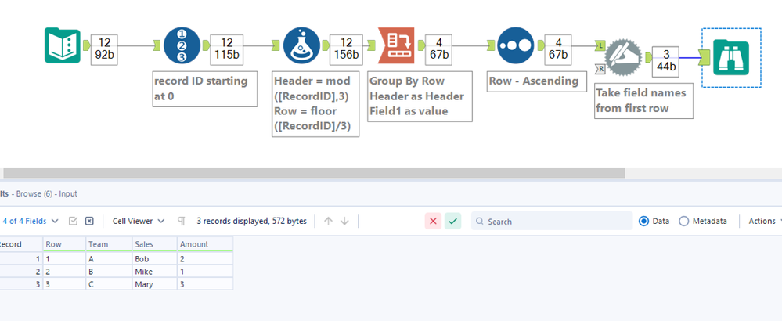
Task: Click the Amount column header
Action: (x=204, y=244)
